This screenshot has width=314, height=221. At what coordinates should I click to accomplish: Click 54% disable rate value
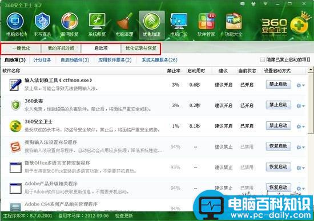(x=175, y=147)
